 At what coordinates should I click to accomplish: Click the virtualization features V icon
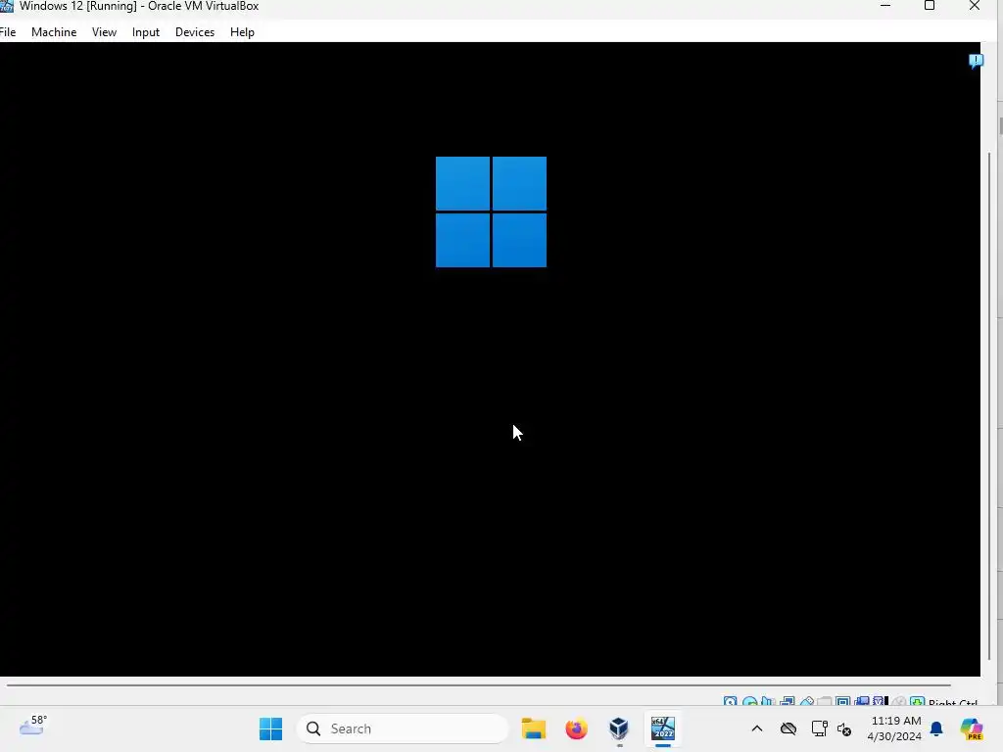coord(879,701)
